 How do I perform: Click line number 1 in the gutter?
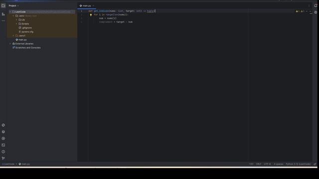coord(82,11)
